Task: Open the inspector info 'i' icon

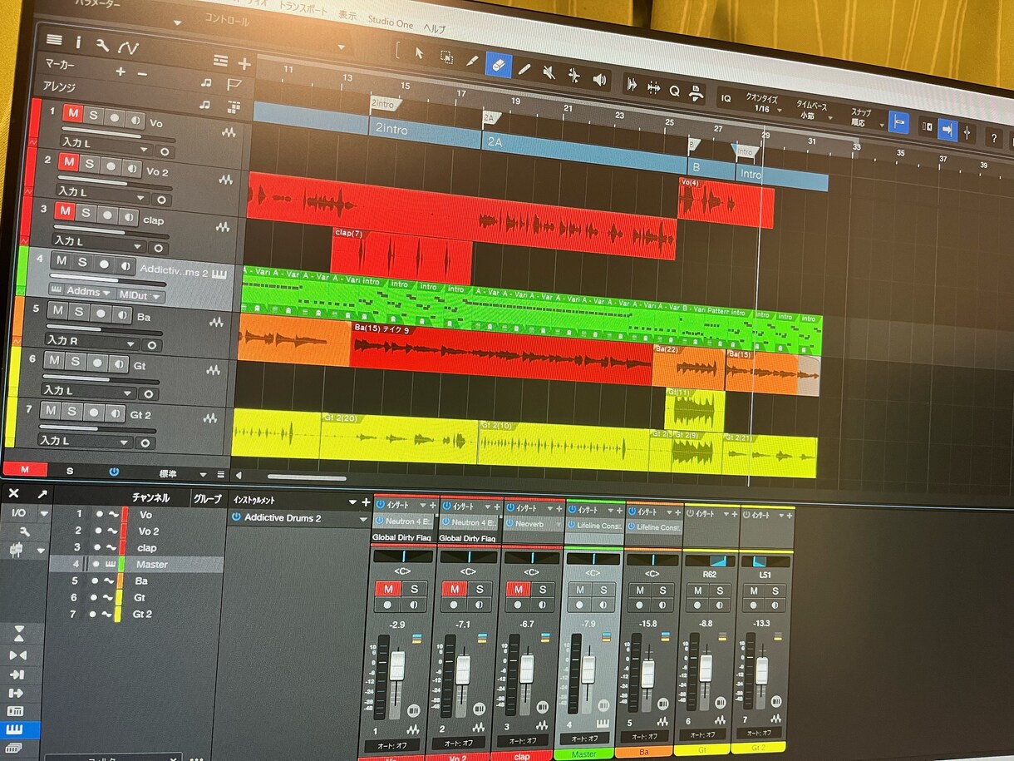Action: point(78,42)
